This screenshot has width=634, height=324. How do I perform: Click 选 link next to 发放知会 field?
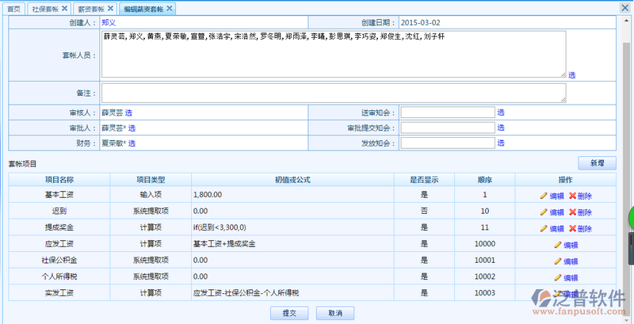[501, 143]
